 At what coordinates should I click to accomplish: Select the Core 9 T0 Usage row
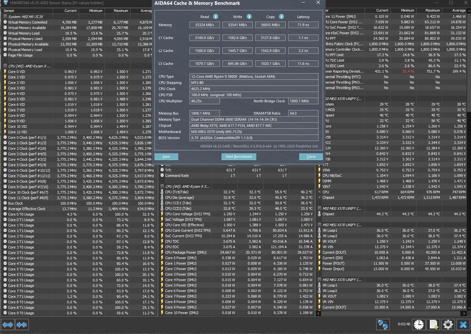[79, 313]
